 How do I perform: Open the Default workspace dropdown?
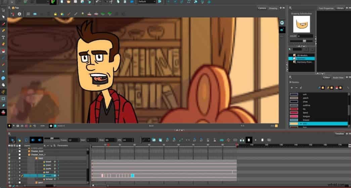147,2
